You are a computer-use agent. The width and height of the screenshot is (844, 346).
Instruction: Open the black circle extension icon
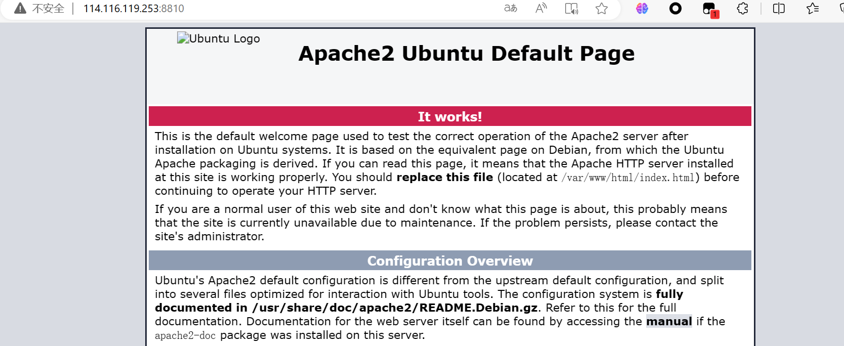(676, 9)
